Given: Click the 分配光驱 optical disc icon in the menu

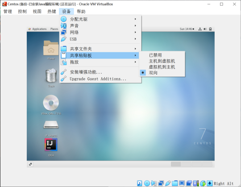Looking at the screenshot, I should coord(64,19).
